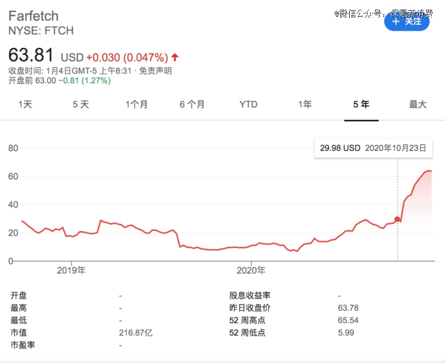Screen dimensions: 446x363
Task: Select the 1年 range tab
Action: point(305,104)
